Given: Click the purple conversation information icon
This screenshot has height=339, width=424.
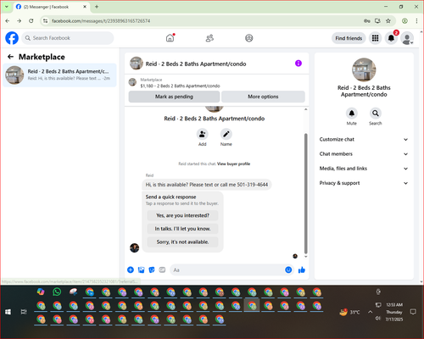Looking at the screenshot, I should [x=298, y=64].
